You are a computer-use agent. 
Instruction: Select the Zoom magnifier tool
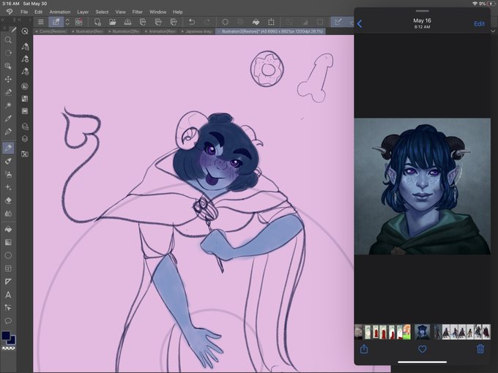(x=8, y=39)
